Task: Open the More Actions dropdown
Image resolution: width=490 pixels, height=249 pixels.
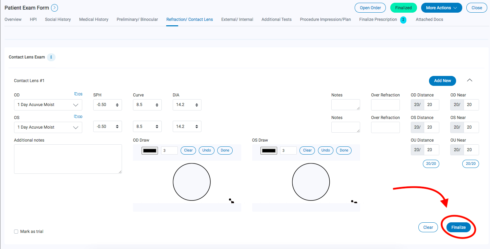Action: pyautogui.click(x=441, y=8)
